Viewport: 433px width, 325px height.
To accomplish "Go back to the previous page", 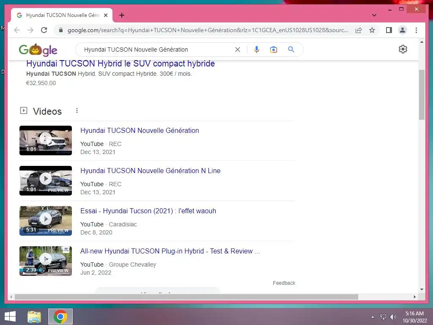I will tap(17, 30).
